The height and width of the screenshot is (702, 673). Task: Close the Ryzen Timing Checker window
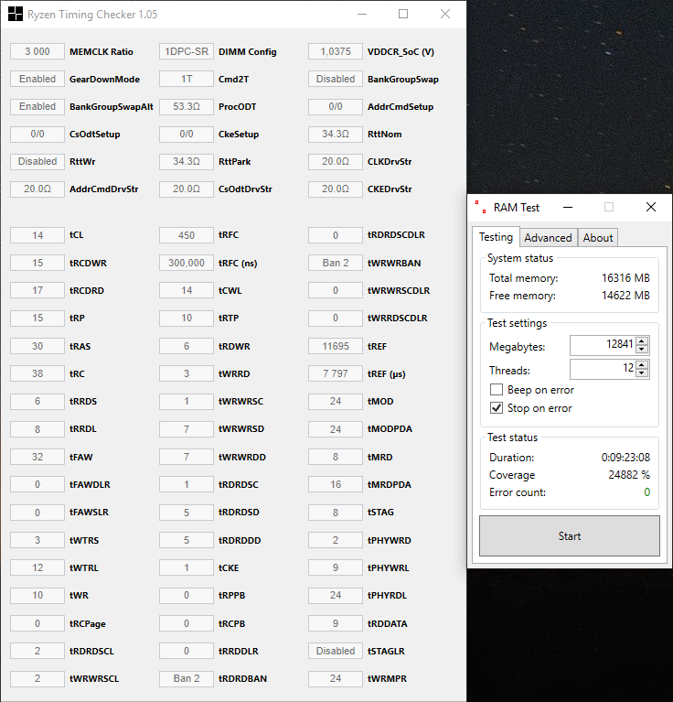445,14
